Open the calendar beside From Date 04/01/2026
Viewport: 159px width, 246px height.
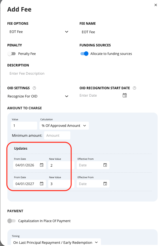(x=42, y=165)
